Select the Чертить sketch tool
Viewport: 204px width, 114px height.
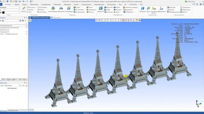point(24,9)
